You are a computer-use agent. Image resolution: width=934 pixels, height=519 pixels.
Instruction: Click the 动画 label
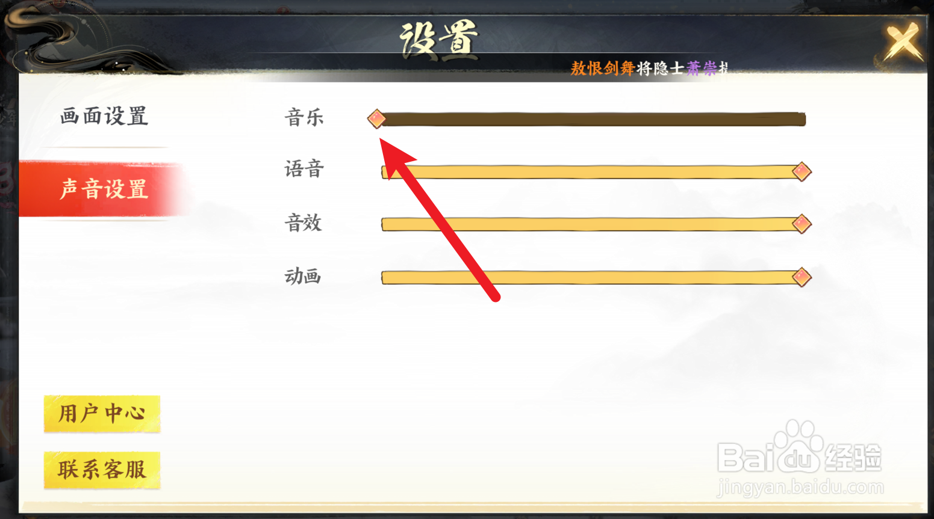[303, 276]
